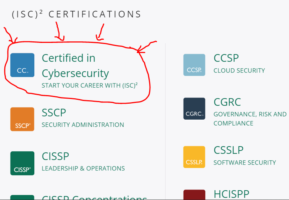Open the CSSLP title link
Image resolution: width=289 pixels, height=200 pixels.
pyautogui.click(x=228, y=150)
